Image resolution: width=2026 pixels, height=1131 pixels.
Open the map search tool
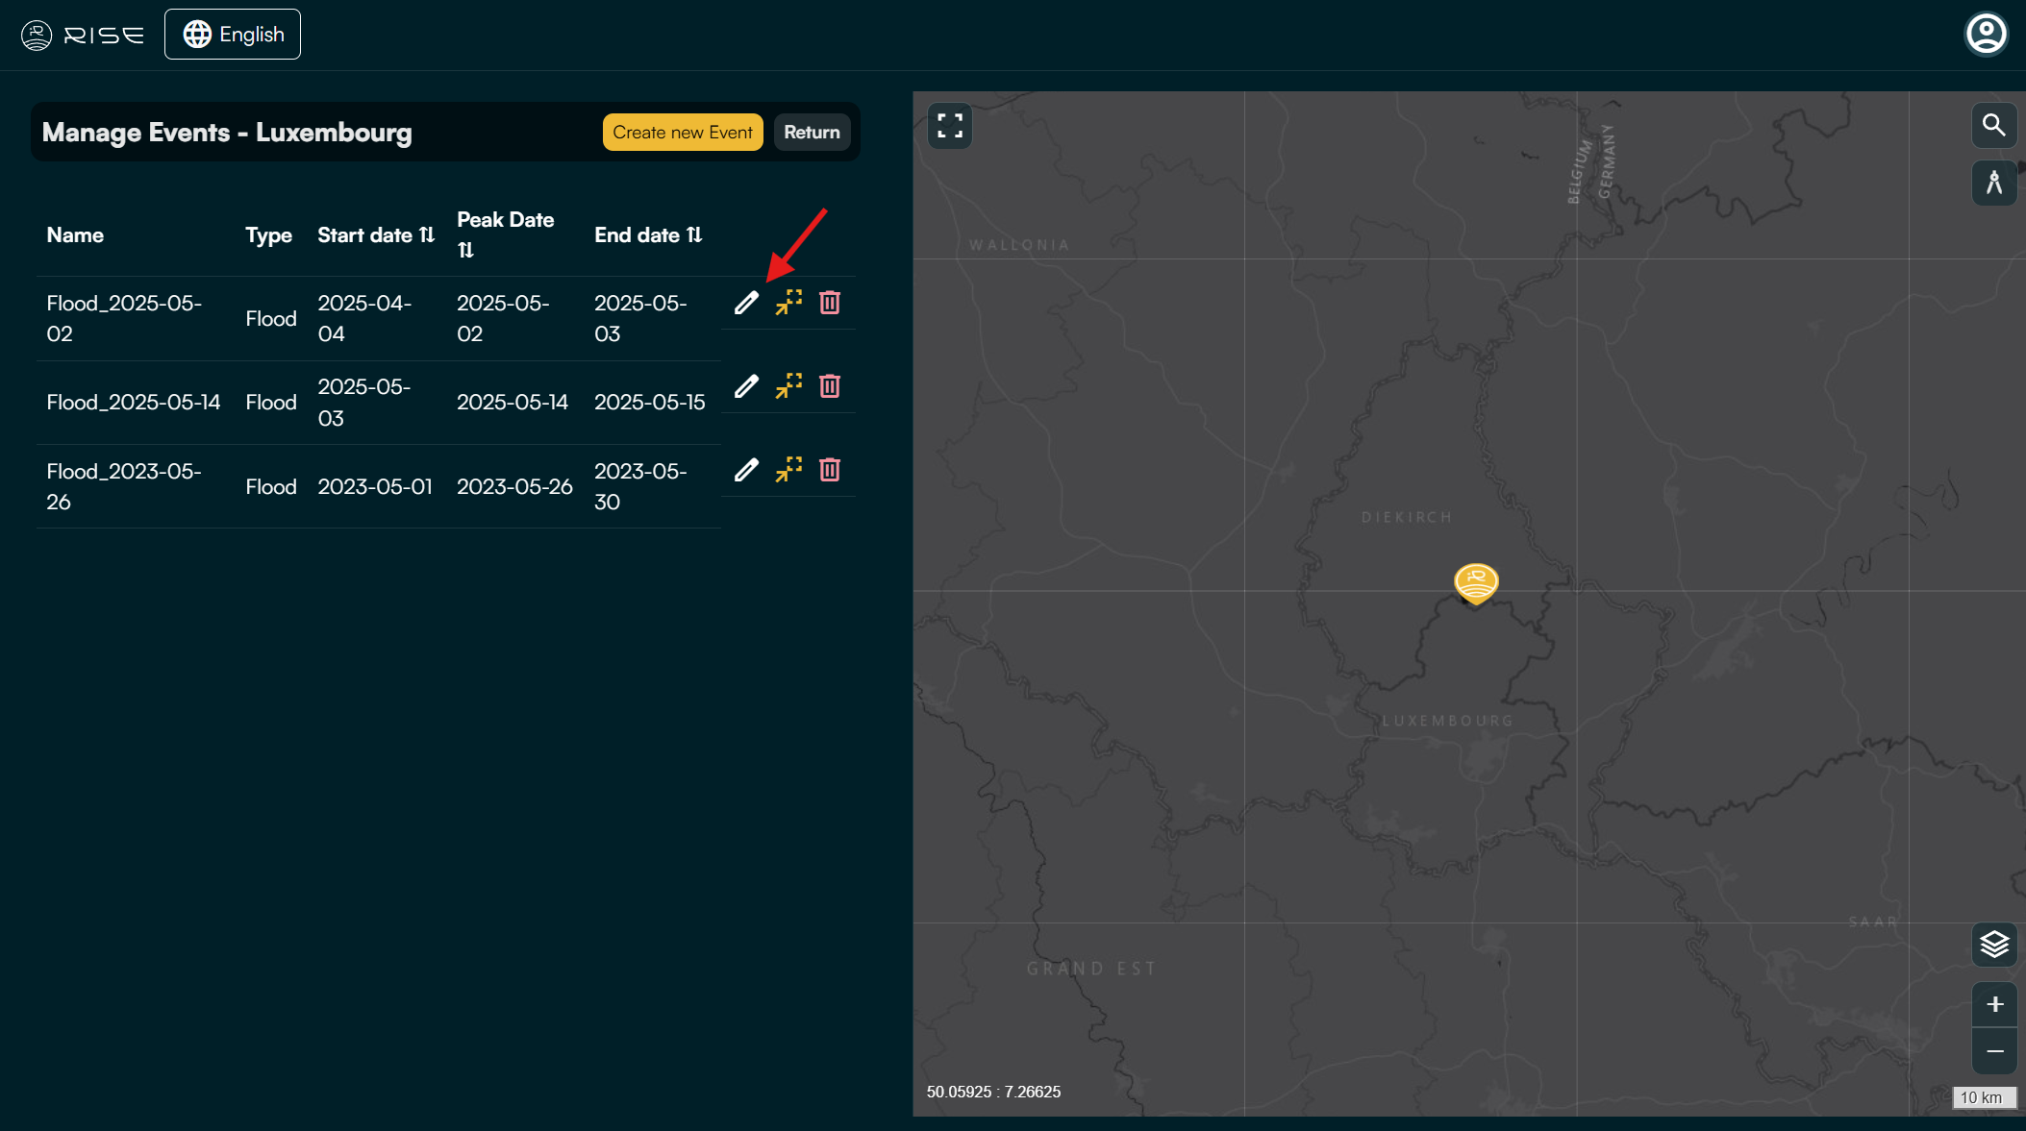1994,126
